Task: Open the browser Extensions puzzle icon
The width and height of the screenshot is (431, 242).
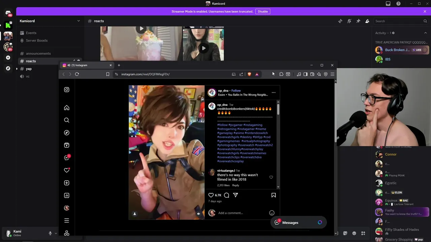Action: 281,74
